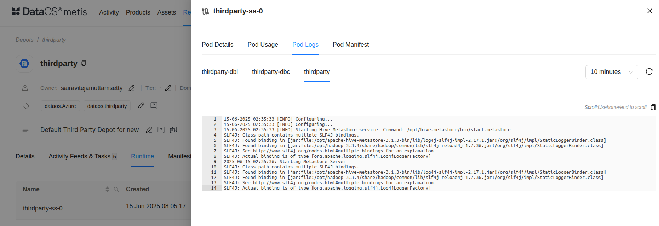Edit the owner pencil icon
The height and width of the screenshot is (226, 659).
131,88
